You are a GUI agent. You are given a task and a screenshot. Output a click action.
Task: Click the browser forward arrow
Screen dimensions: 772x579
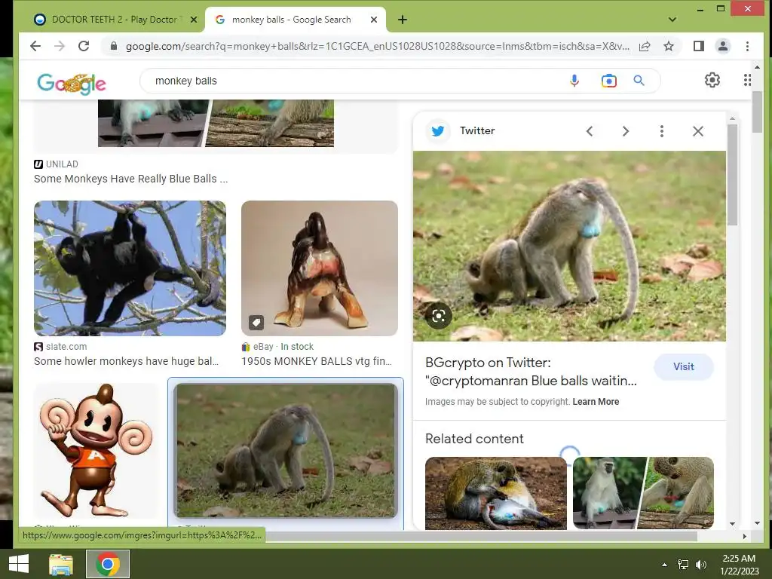(x=60, y=46)
